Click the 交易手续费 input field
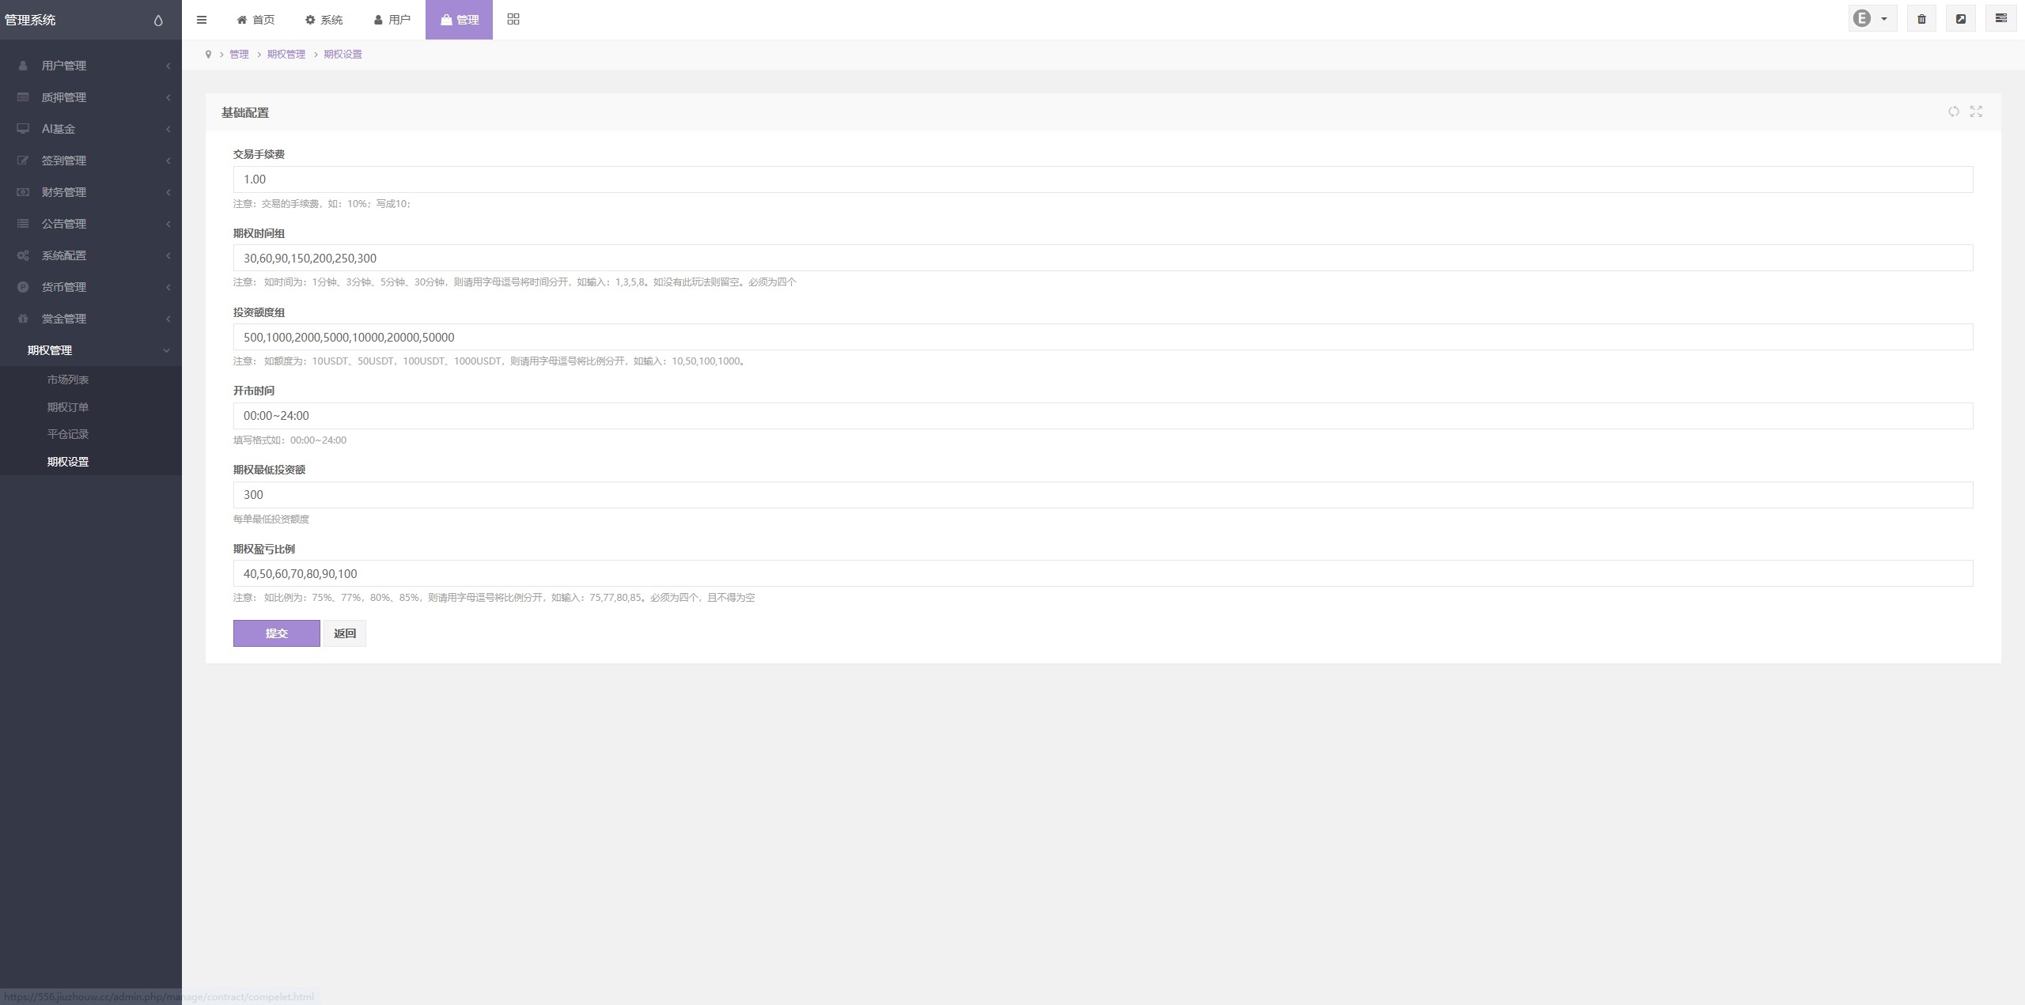The width and height of the screenshot is (2025, 1005). point(1103,179)
